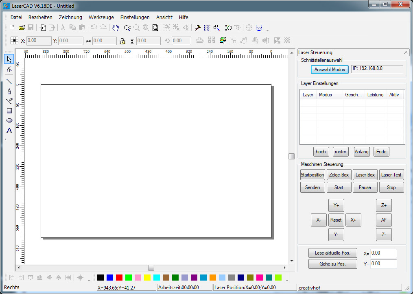Select the Ellipse drawing tool

[x=9, y=120]
